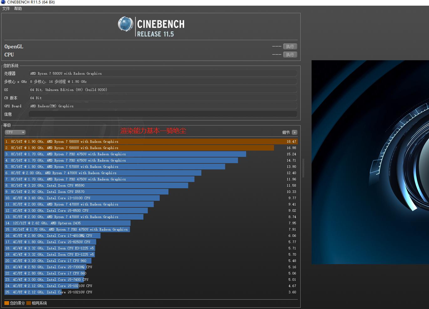Click the rendered preview image on right
This screenshot has height=309, width=429.
click(x=370, y=162)
